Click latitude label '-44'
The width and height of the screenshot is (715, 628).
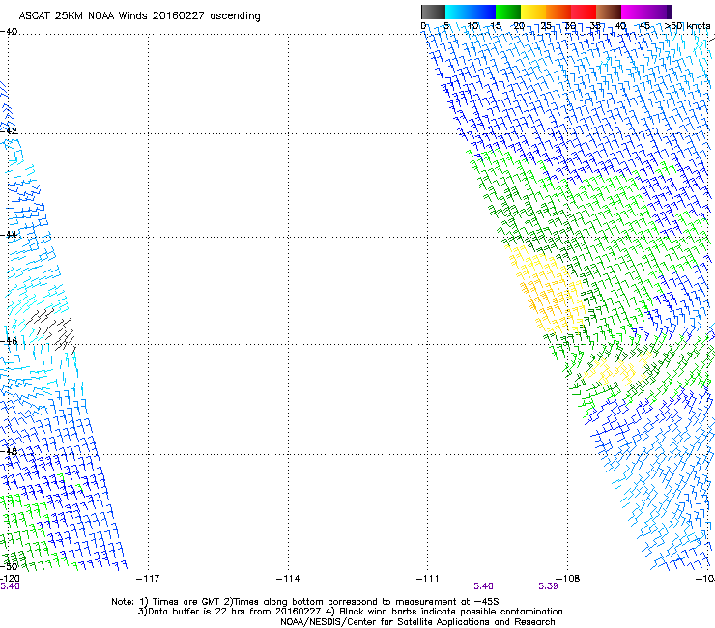pyautogui.click(x=9, y=235)
